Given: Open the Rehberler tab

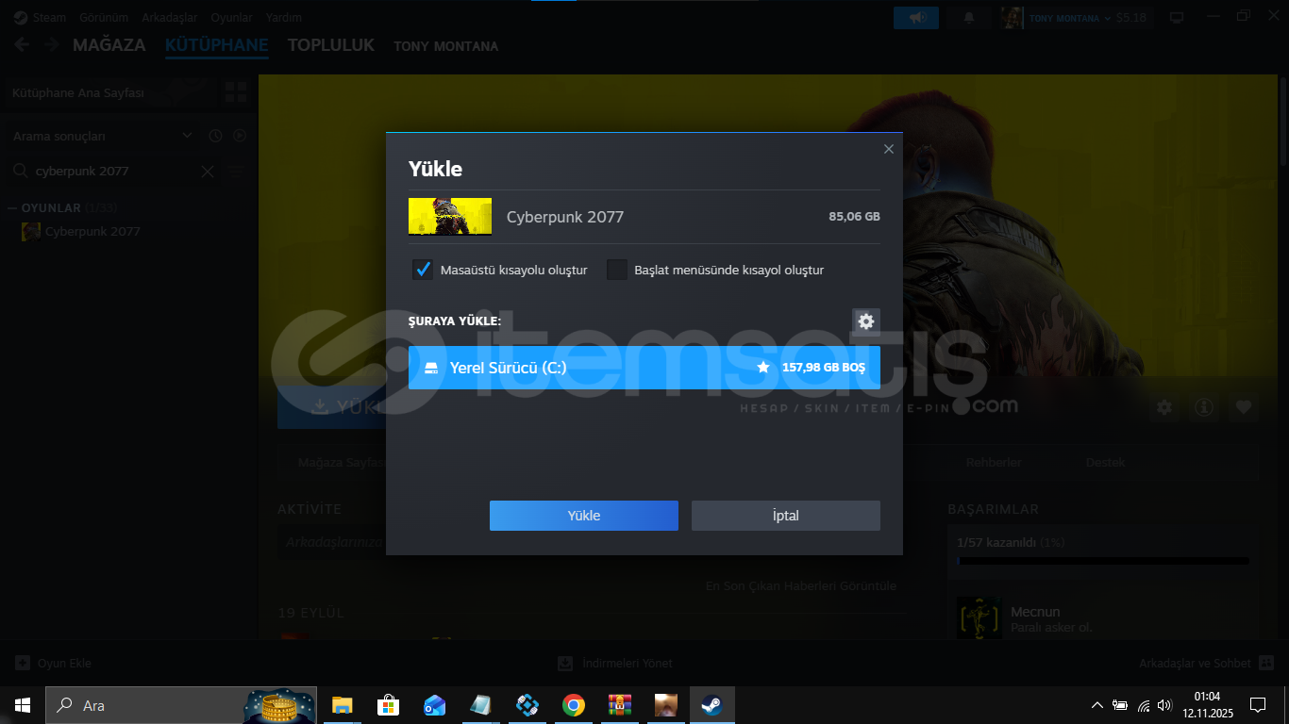Looking at the screenshot, I should [994, 463].
